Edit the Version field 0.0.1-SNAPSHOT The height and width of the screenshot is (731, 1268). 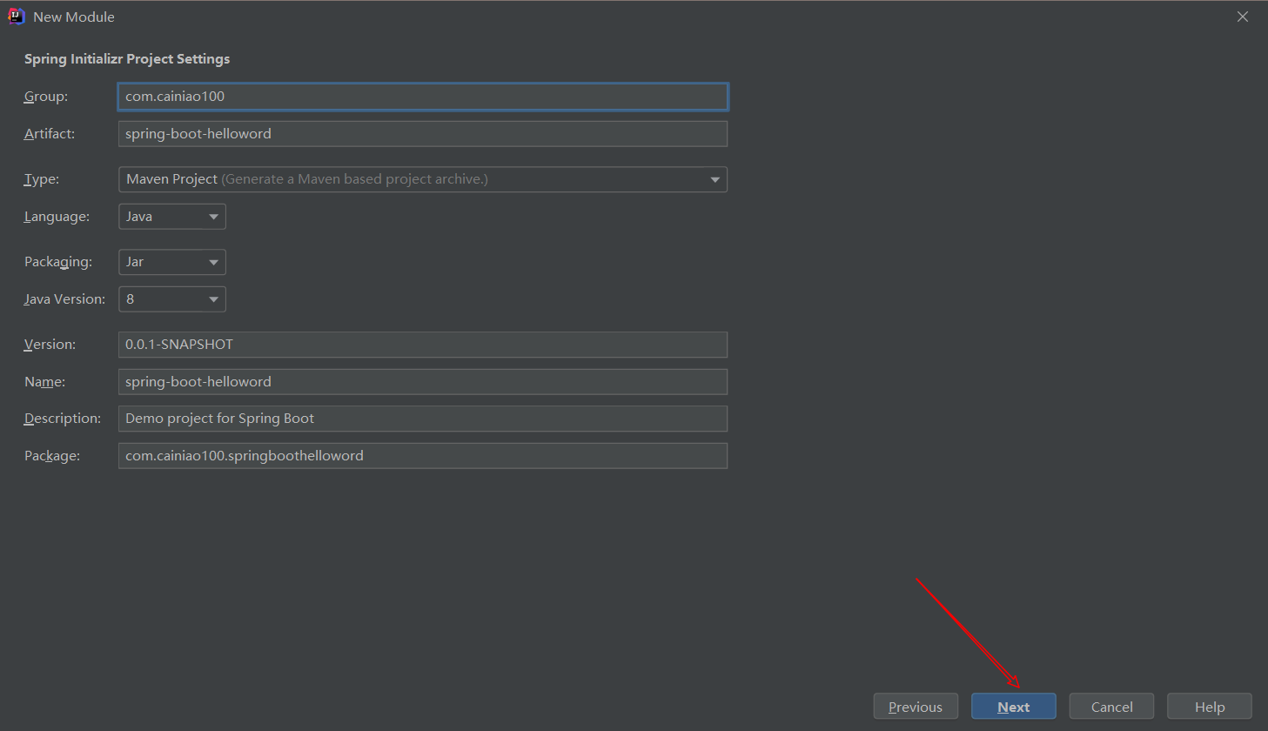pyautogui.click(x=423, y=345)
